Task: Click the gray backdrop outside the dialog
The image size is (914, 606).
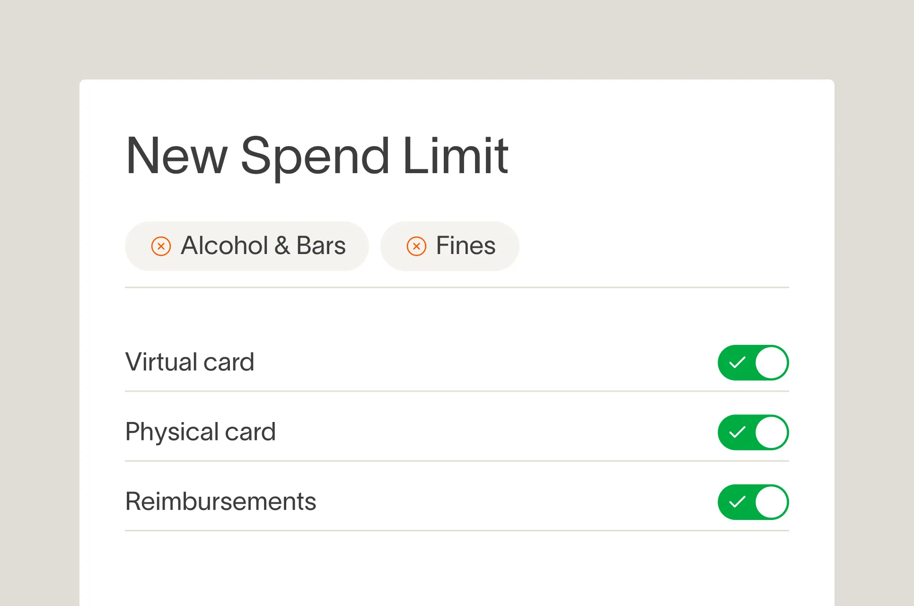Action: (457, 38)
